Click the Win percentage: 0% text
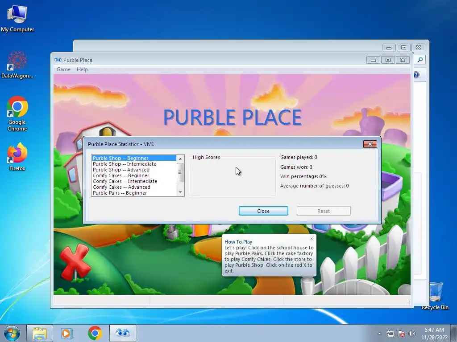 [303, 176]
